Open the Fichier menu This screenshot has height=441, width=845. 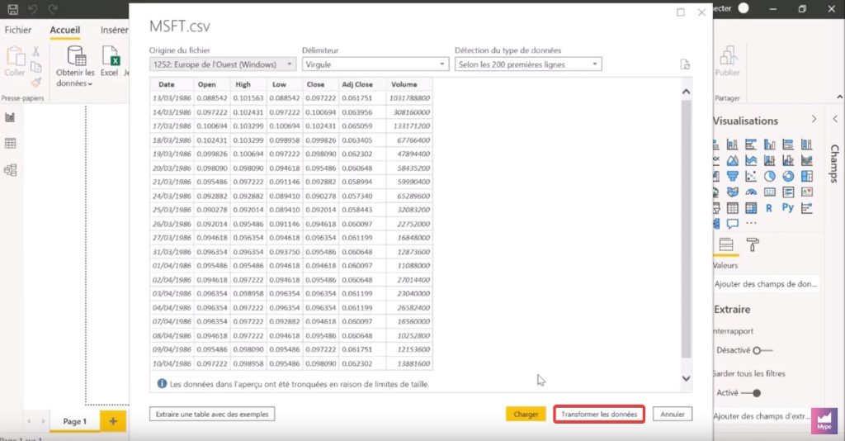pos(18,31)
